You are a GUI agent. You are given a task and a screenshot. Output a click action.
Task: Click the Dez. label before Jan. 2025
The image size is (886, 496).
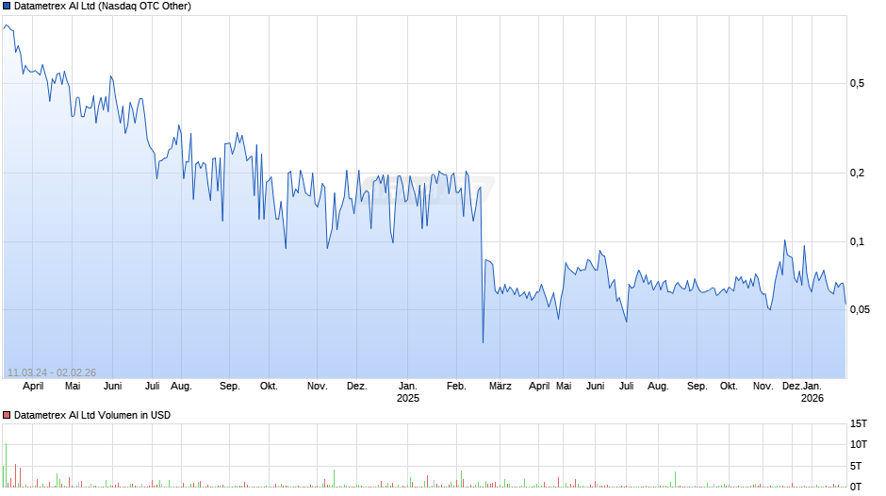pos(356,387)
